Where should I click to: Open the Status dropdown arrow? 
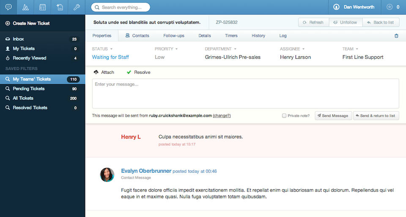click(x=111, y=49)
